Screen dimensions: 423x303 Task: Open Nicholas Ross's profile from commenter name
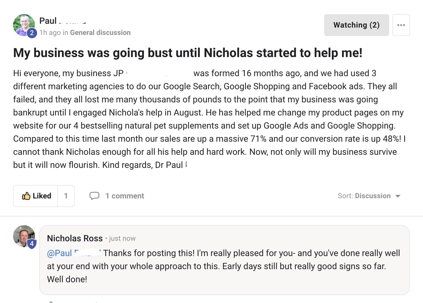point(75,238)
